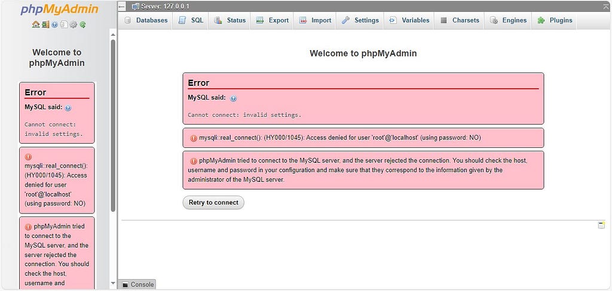
Task: Click the small note icon above console bar
Action: click(x=601, y=225)
